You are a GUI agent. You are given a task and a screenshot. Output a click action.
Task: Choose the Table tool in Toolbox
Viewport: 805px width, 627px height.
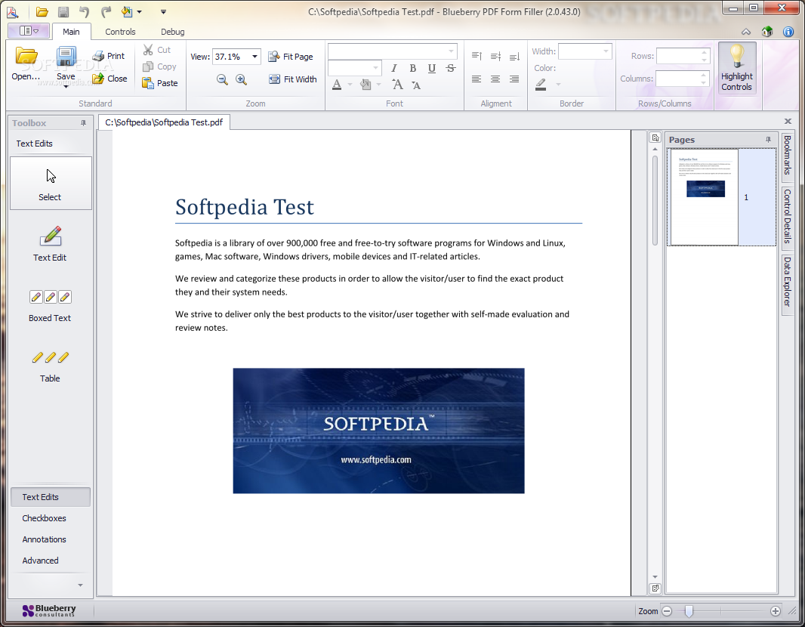[x=51, y=366]
